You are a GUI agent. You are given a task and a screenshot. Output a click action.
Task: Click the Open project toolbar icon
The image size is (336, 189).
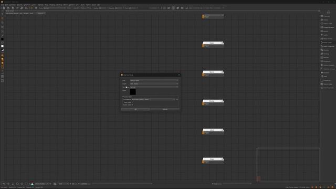[8, 8]
